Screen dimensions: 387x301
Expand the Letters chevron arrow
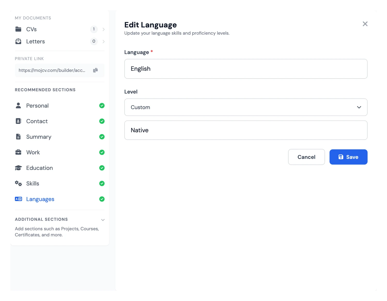(x=103, y=42)
